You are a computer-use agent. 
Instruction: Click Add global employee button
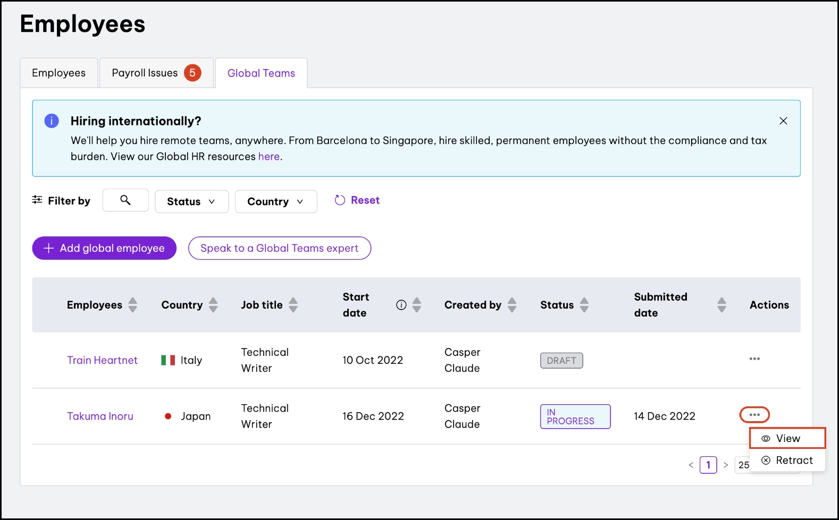(x=104, y=248)
